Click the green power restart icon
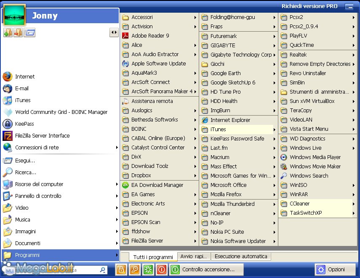 [175, 269]
